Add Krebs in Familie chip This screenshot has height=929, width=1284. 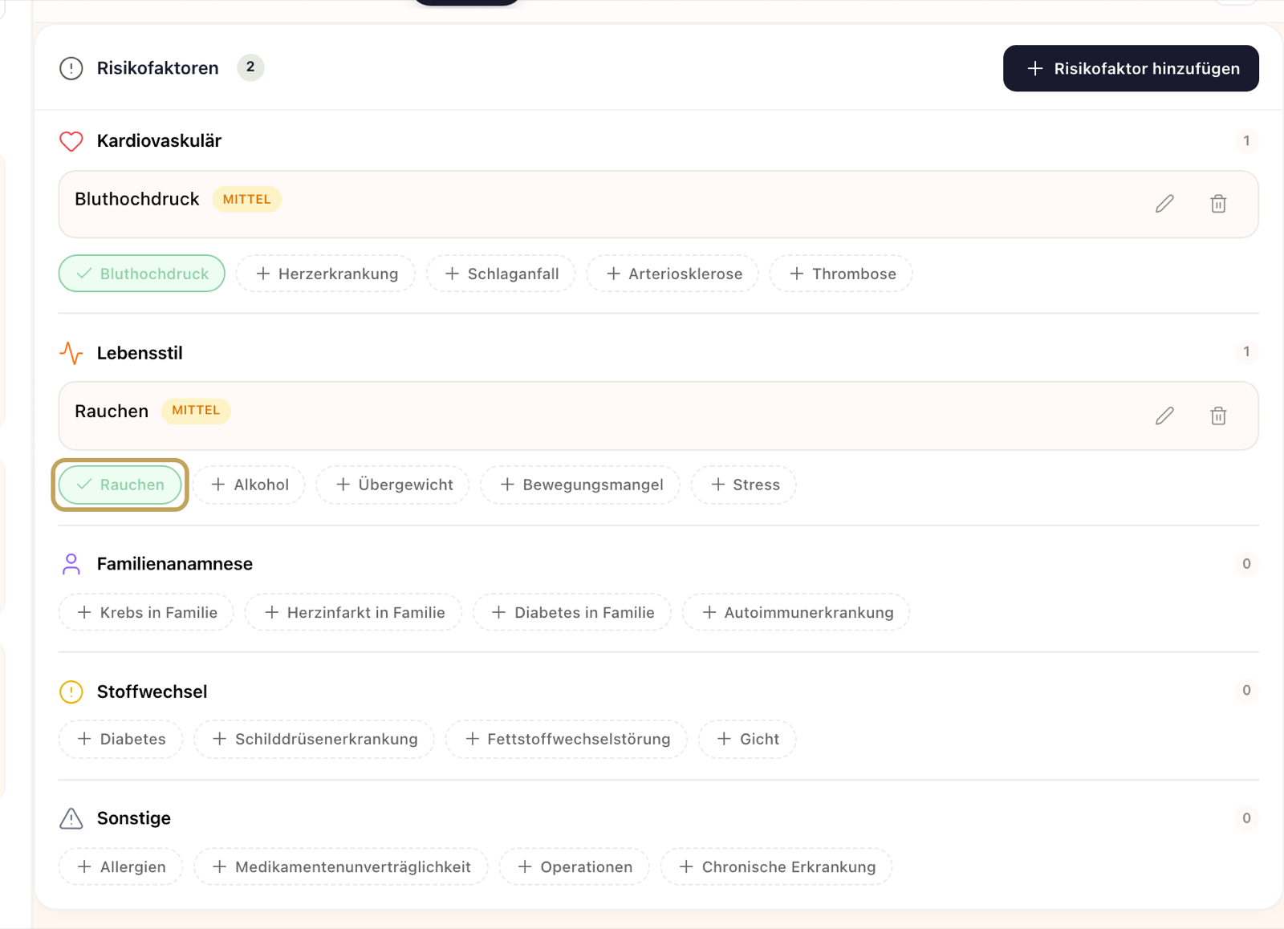146,612
